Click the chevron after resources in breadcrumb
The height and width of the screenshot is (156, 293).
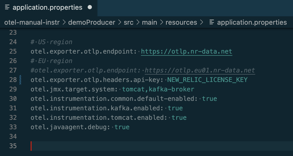(x=202, y=22)
